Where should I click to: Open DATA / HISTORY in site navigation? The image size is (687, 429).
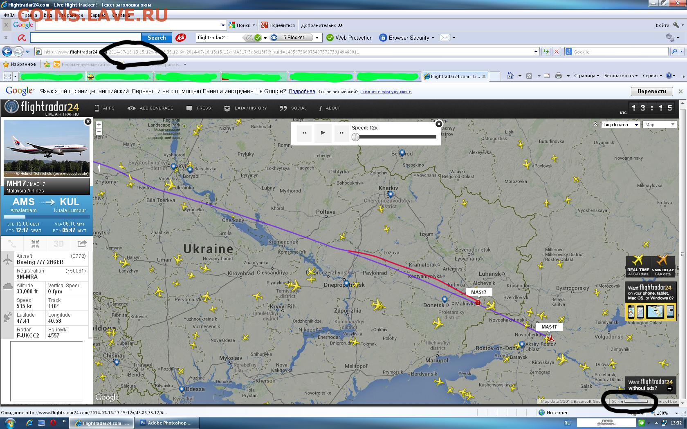click(245, 108)
